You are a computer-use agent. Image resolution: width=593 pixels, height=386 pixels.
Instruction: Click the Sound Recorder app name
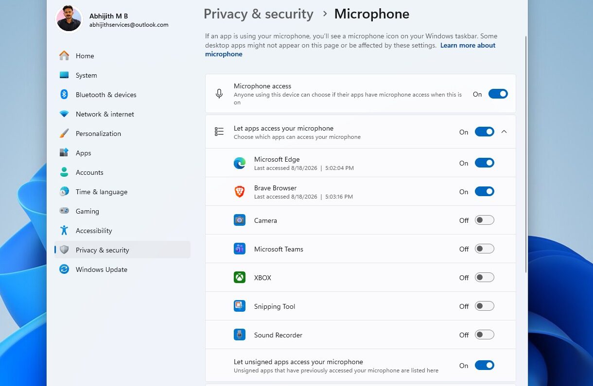[x=278, y=335]
